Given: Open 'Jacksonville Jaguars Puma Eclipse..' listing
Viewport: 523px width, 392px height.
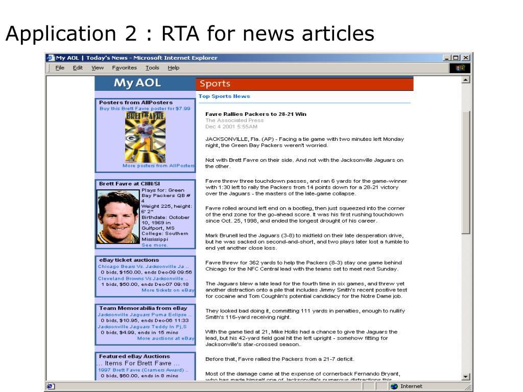Looking at the screenshot, I should 145,314.
